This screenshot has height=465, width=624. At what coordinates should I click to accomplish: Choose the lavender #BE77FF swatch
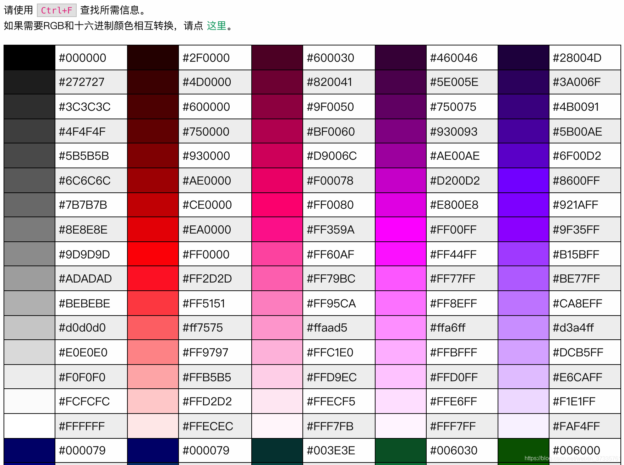(524, 279)
